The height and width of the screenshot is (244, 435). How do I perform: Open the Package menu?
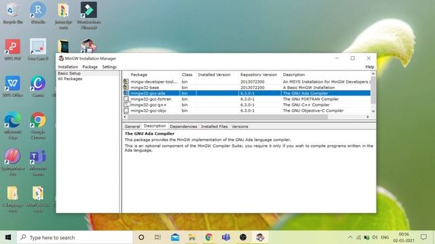tap(90, 67)
